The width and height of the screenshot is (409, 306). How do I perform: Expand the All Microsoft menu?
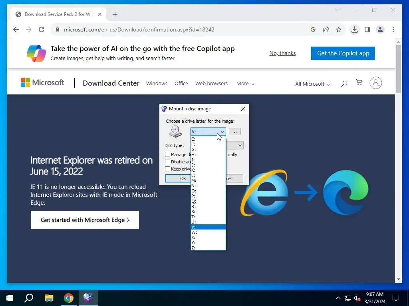point(313,84)
